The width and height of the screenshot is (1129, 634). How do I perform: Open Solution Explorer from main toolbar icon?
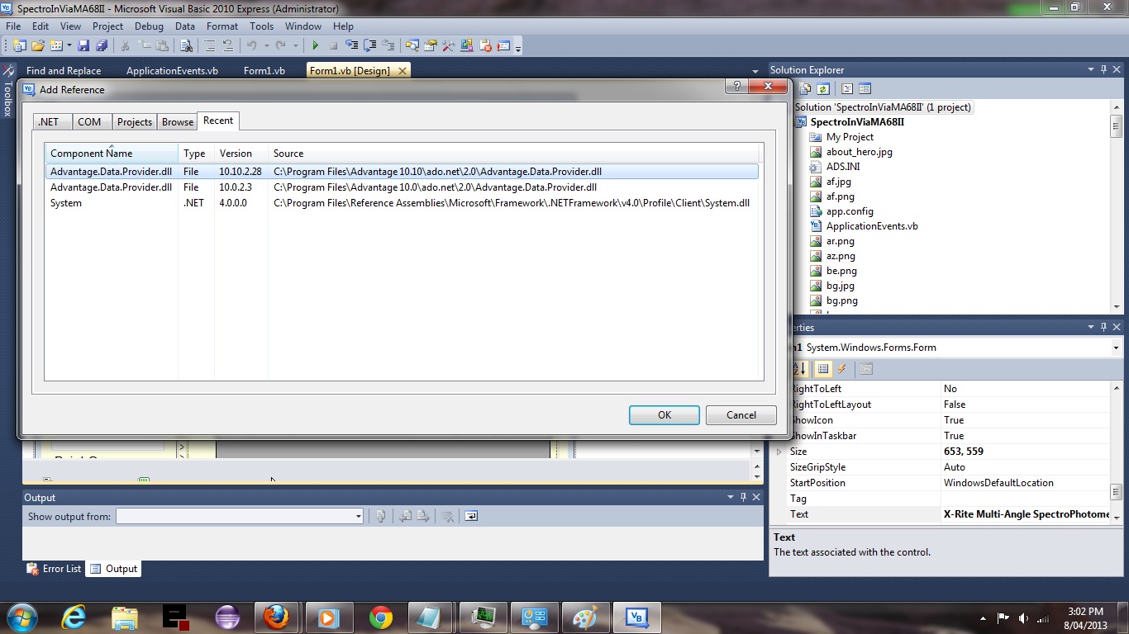point(412,46)
